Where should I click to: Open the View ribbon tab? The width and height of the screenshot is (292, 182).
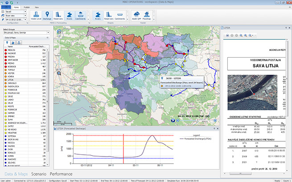pyautogui.click(x=36, y=8)
